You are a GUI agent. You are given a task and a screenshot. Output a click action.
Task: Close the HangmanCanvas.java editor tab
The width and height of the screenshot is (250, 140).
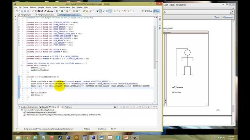coord(78,15)
